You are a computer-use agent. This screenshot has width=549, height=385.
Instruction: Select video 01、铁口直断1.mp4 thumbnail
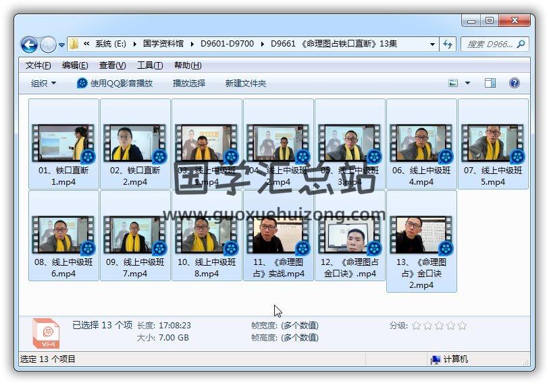click(x=63, y=143)
